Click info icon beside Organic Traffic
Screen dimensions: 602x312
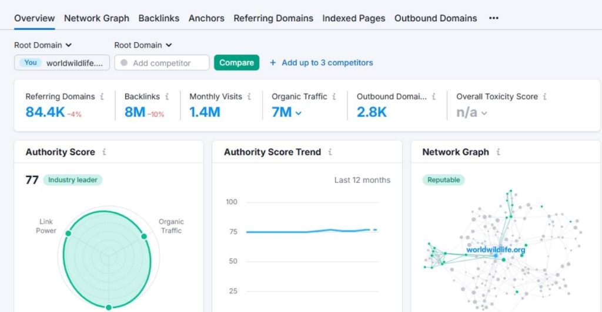[x=334, y=97]
